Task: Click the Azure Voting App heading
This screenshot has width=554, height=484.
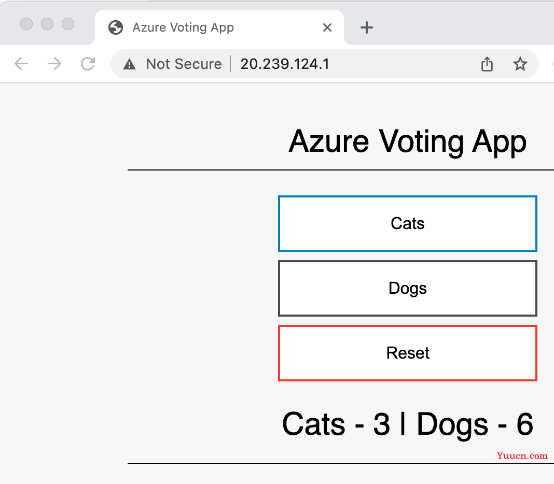Action: pyautogui.click(x=407, y=141)
